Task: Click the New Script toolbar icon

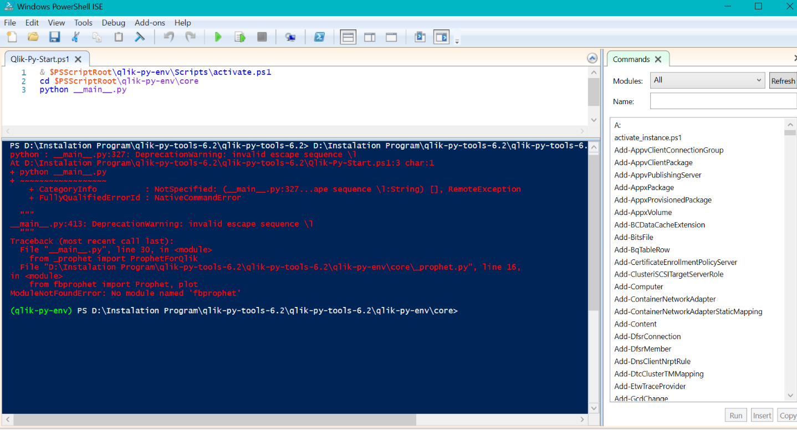Action: [12, 37]
